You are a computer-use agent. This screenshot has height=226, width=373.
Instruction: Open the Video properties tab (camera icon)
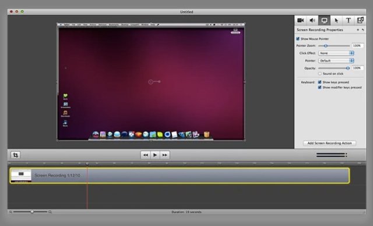[x=301, y=20]
